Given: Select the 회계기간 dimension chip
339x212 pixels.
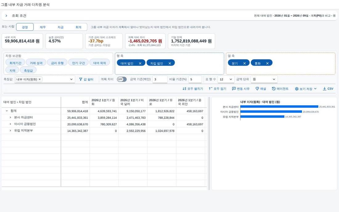Looking at the screenshot, I should click(15, 63).
